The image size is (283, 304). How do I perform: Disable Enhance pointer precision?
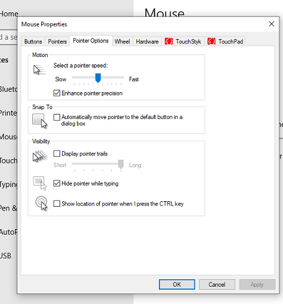[56, 93]
